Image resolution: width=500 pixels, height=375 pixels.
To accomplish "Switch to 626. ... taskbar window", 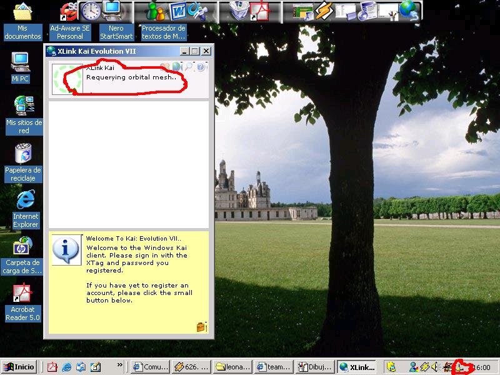I will point(191,367).
